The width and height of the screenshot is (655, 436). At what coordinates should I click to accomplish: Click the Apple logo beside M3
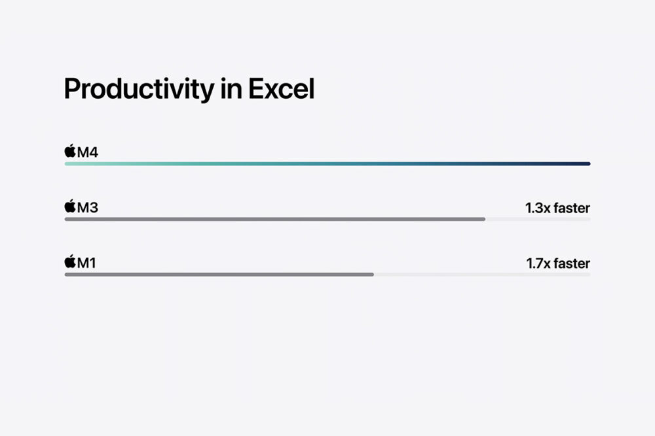70,207
